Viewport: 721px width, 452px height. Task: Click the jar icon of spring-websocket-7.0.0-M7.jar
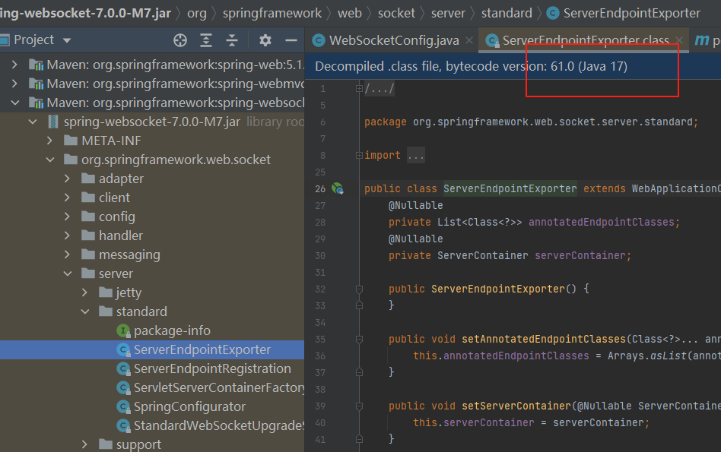(x=53, y=122)
